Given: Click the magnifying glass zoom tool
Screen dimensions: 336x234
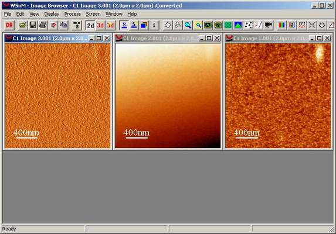Looking at the screenshot, I should point(188,25).
